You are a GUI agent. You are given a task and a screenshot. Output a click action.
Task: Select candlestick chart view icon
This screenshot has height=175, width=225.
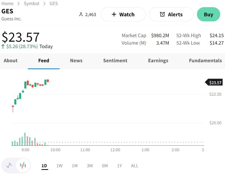[x=23, y=165]
